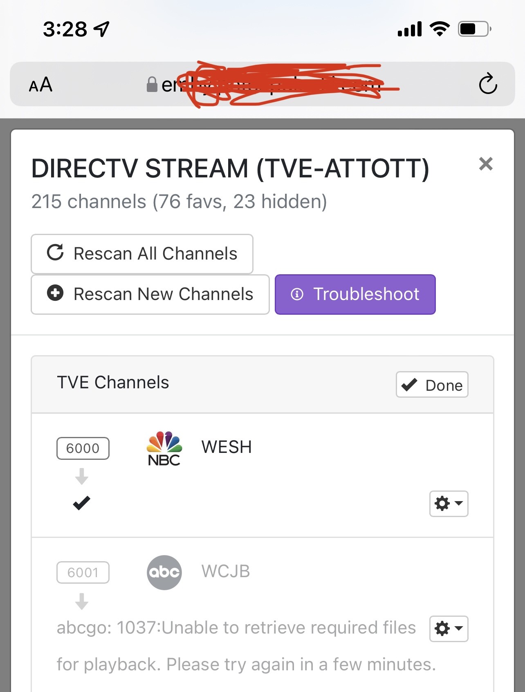Select channel number 6000 badge

83,448
